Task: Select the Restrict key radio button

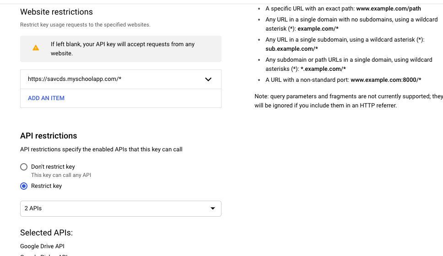Action: pyautogui.click(x=24, y=186)
